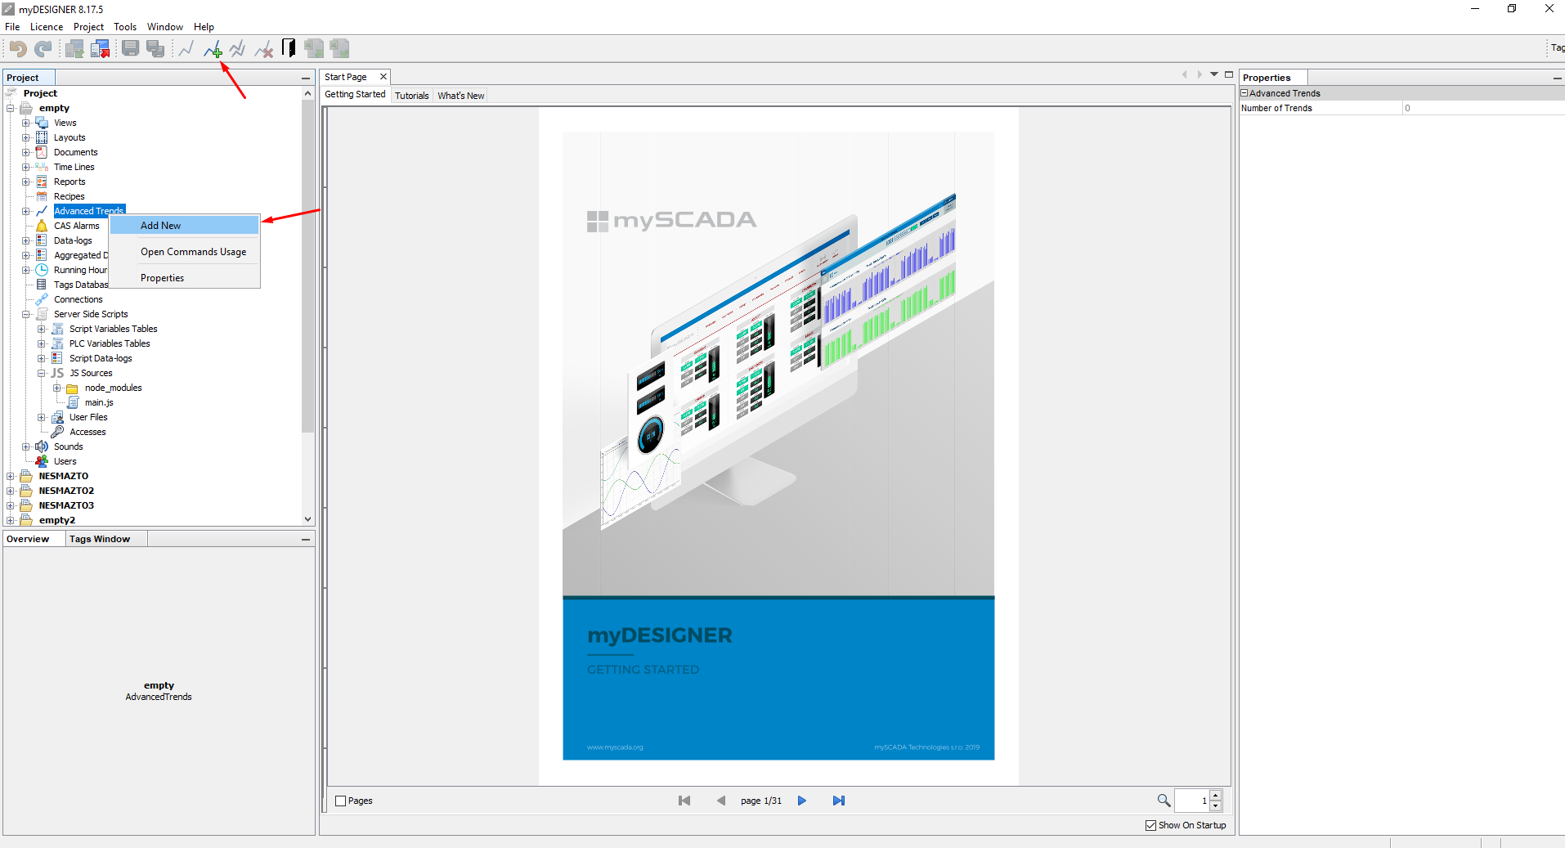The height and width of the screenshot is (848, 1565).
Task: Click the CAS Alarms bell icon
Action: (42, 226)
